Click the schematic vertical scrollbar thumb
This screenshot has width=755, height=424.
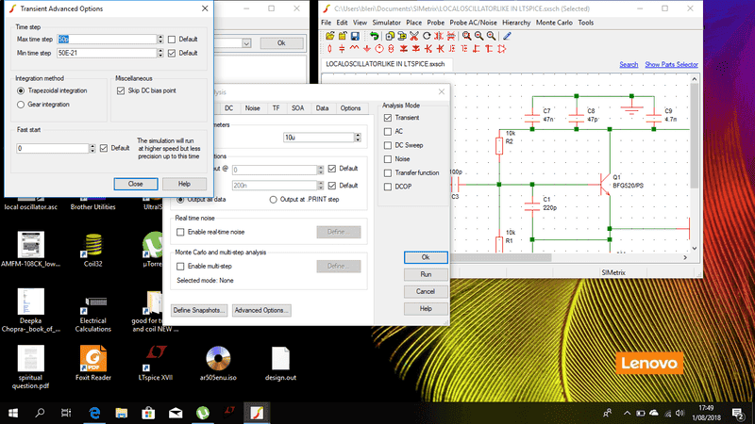695,136
